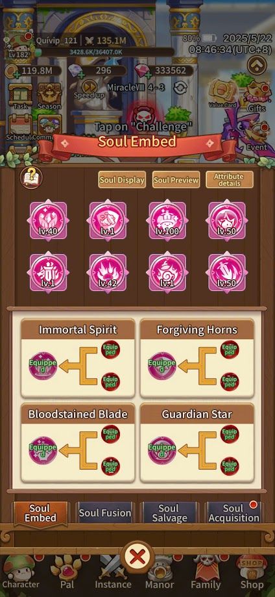Viewport: 275px width, 597px height.
Task: Select the lv.40 soul slot
Action: pos(48,220)
